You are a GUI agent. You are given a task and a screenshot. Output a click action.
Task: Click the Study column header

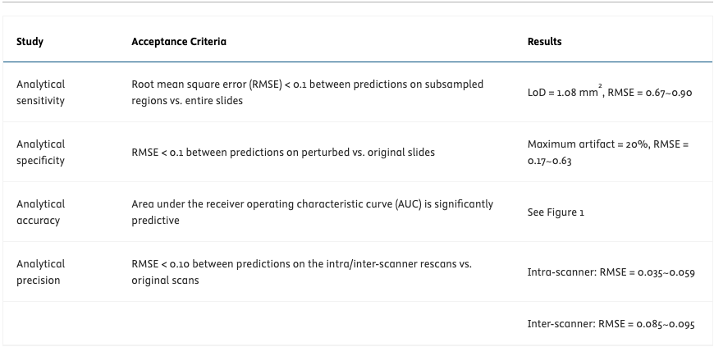[x=30, y=41]
